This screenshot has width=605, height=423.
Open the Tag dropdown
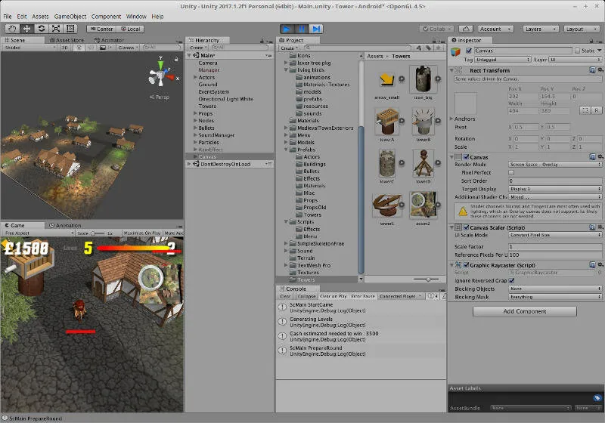503,60
